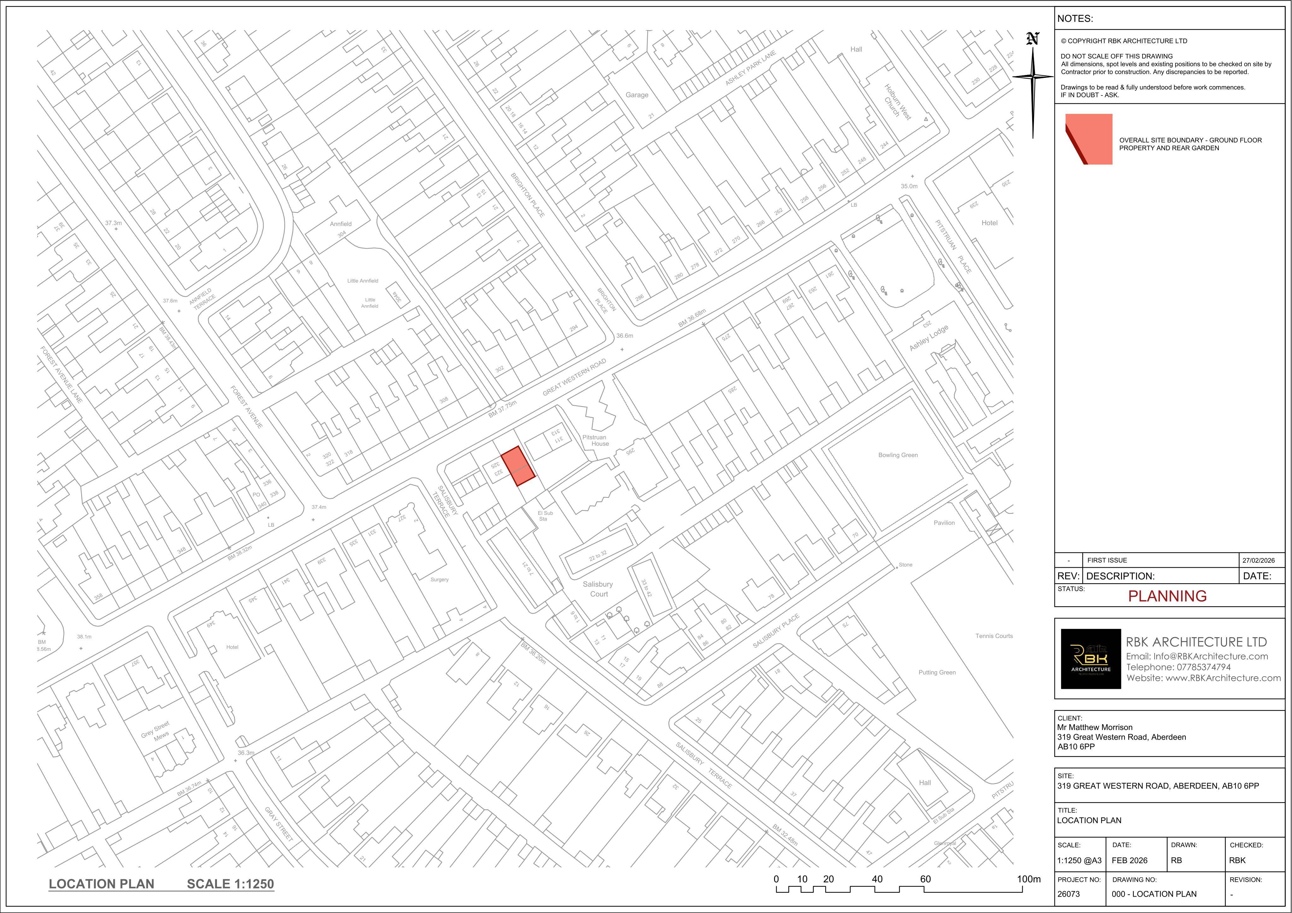The width and height of the screenshot is (1292, 913).
Task: Click the scale value 1:1250 @A3
Action: (1079, 860)
